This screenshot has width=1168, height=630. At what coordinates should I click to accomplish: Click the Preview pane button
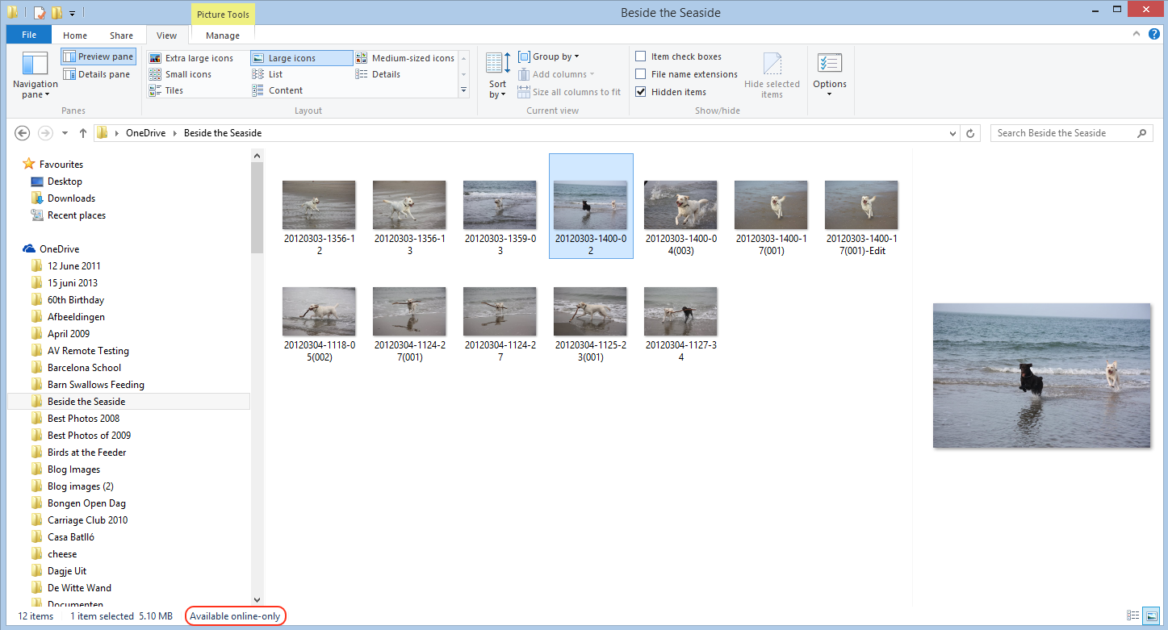tap(98, 56)
